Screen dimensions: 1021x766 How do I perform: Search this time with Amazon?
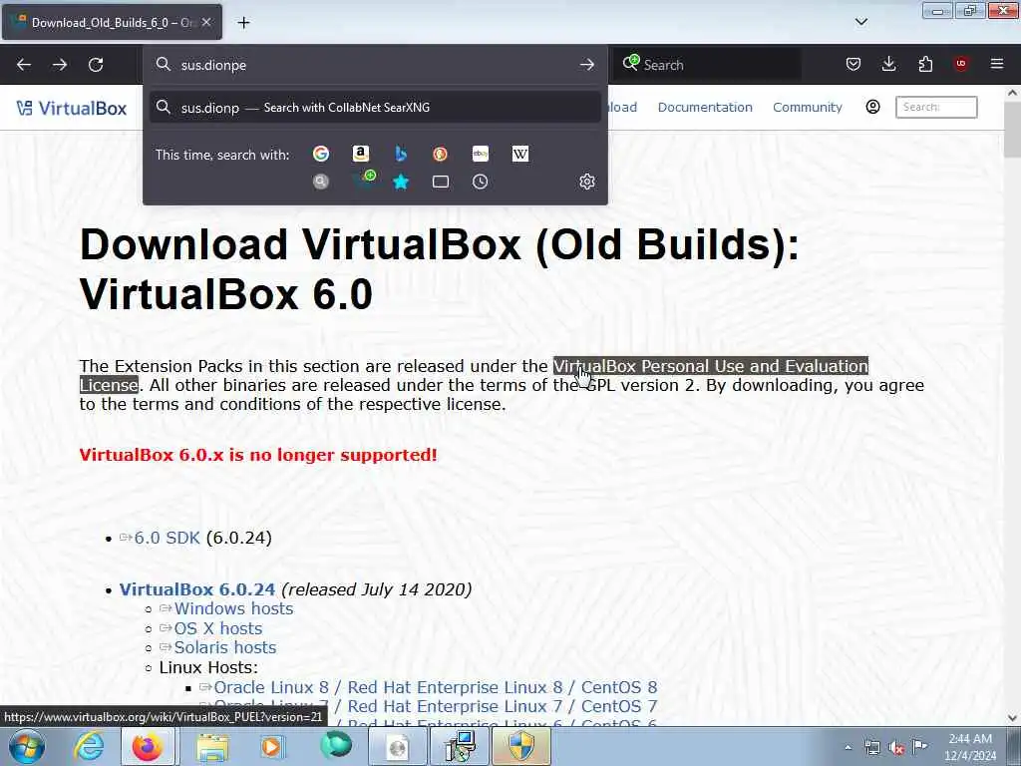pyautogui.click(x=361, y=154)
